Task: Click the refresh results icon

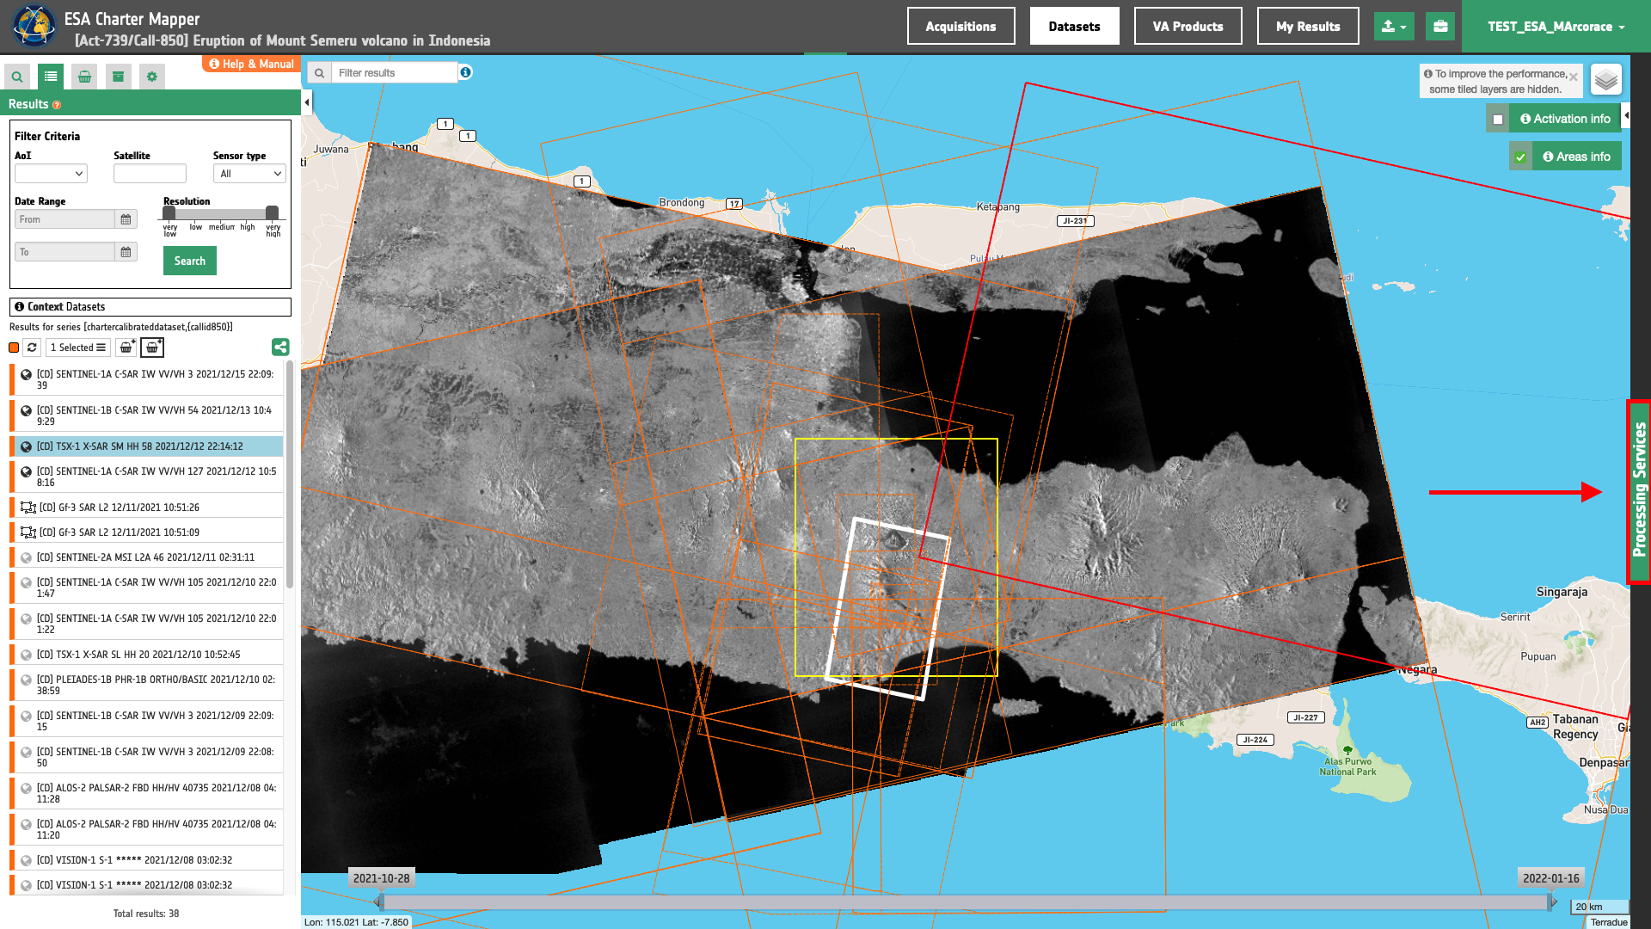Action: (x=32, y=348)
